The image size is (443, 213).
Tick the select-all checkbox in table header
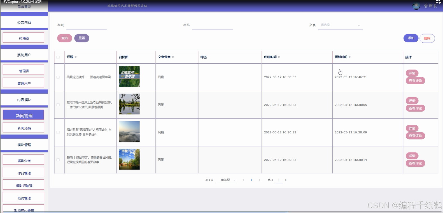pyautogui.click(x=58, y=57)
